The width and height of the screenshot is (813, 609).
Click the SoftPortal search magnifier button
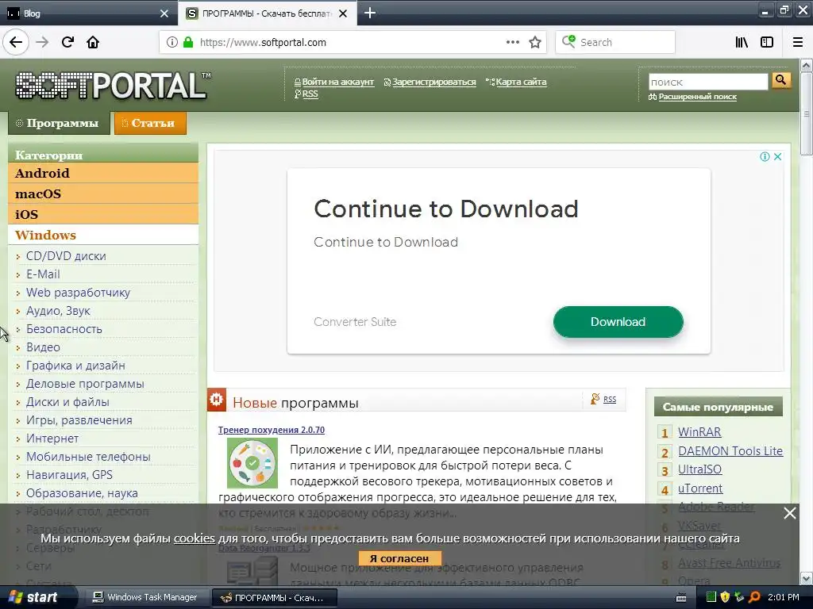tap(781, 80)
